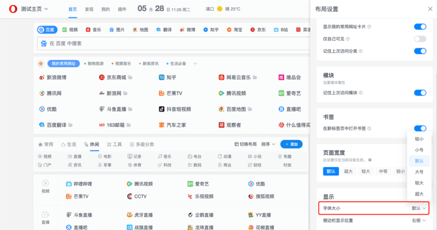
Task: Set page width to 较大
Action: [365, 171]
